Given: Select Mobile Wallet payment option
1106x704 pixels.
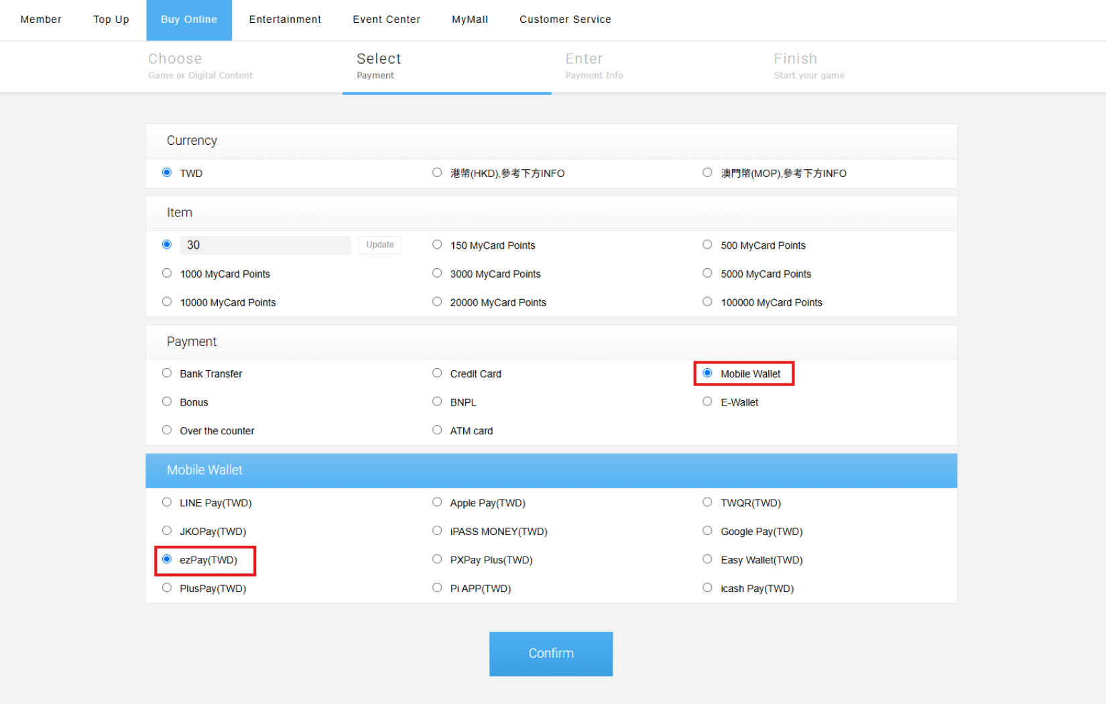Looking at the screenshot, I should click(707, 373).
